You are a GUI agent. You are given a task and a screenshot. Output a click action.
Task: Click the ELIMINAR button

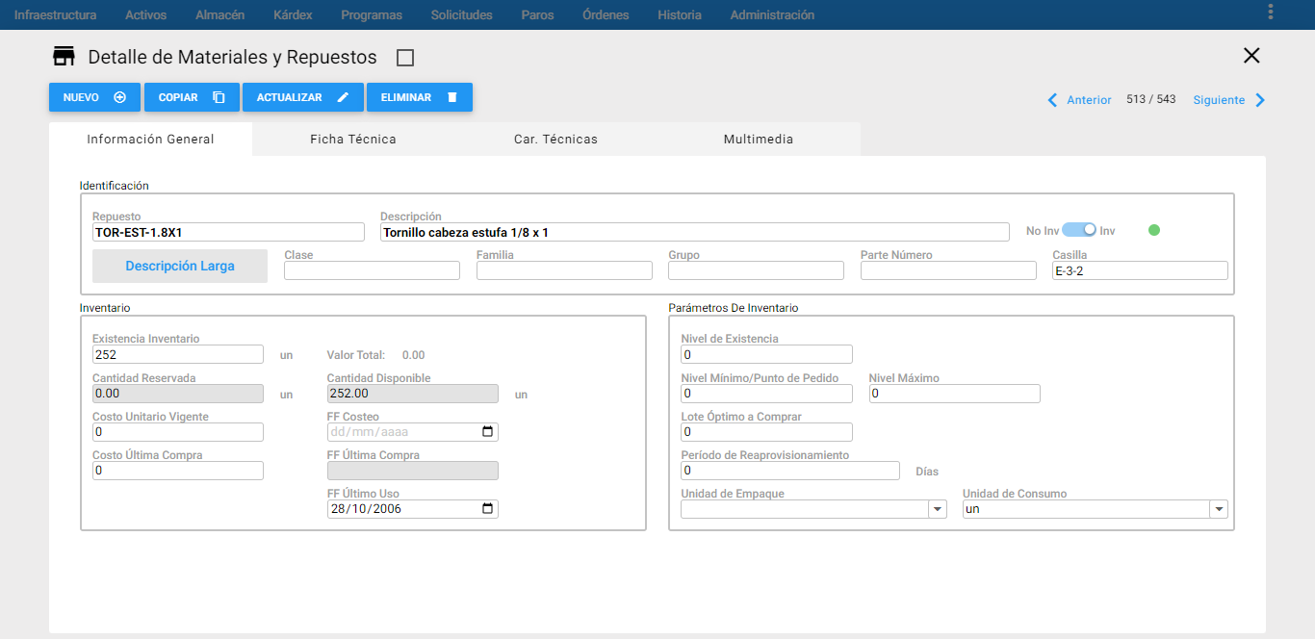[420, 97]
